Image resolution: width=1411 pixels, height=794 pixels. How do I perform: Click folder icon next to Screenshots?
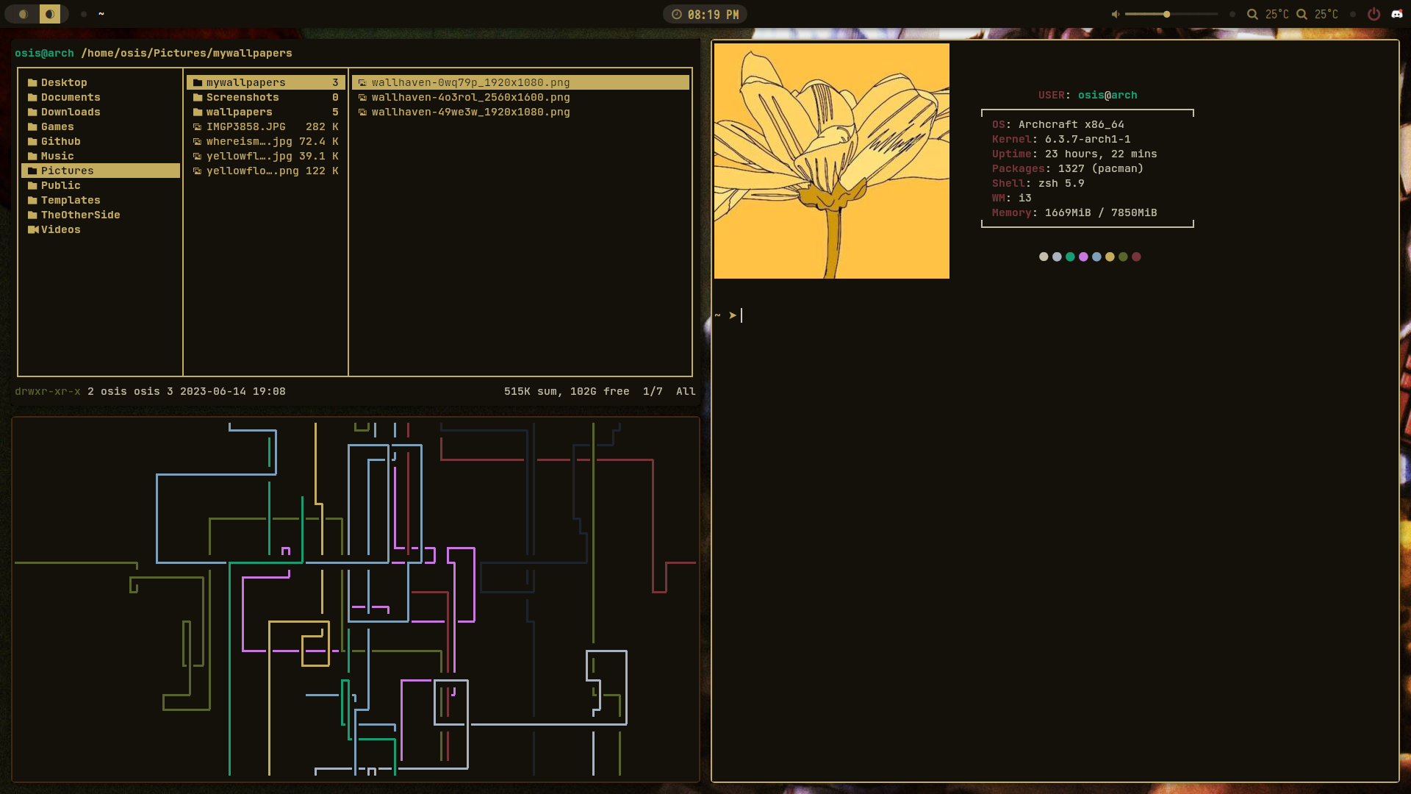tap(197, 97)
